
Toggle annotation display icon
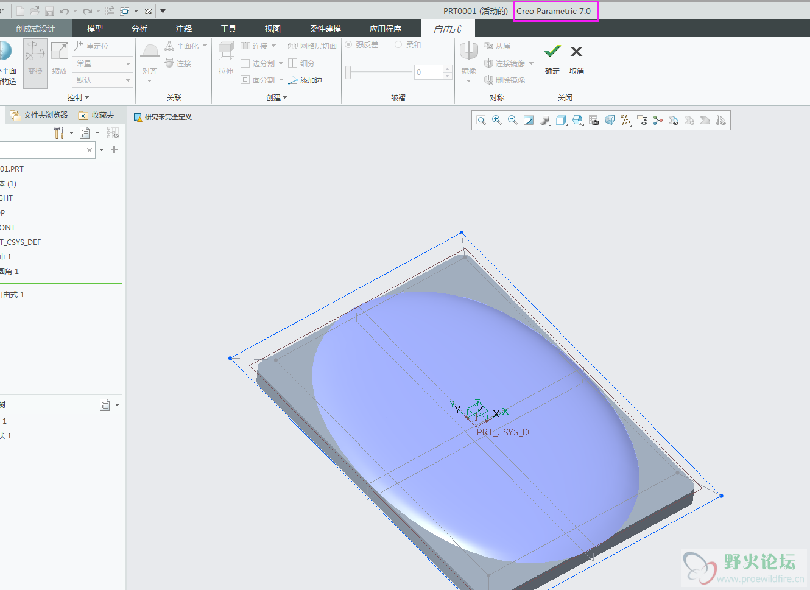[642, 120]
